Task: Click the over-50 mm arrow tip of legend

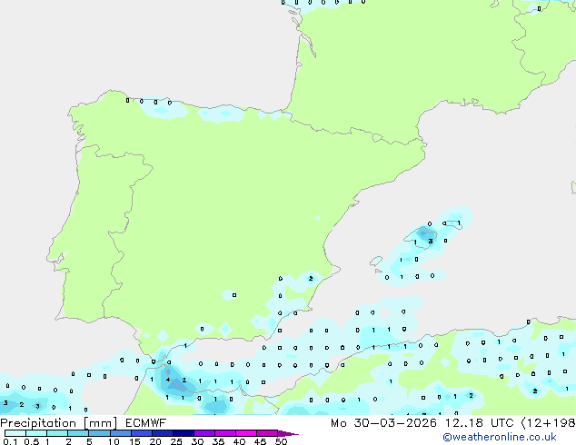Action: pos(288,433)
